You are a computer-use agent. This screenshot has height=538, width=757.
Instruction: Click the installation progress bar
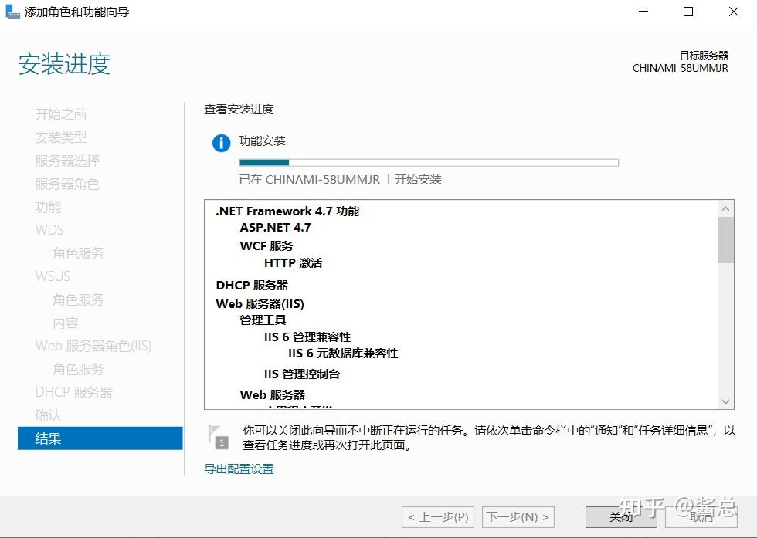pyautogui.click(x=429, y=162)
